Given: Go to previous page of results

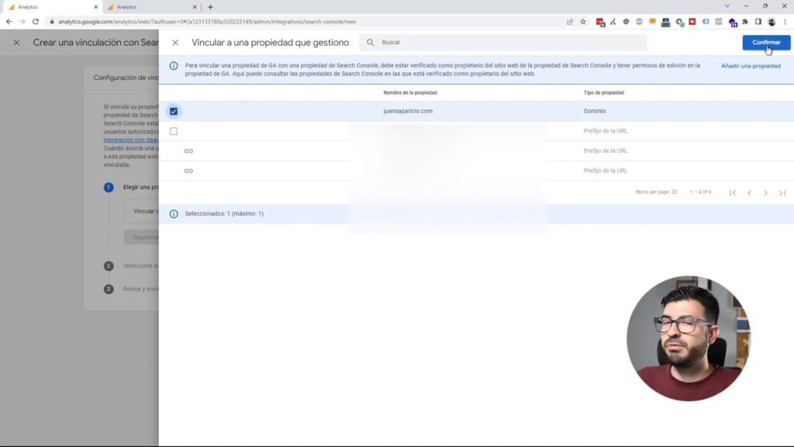Looking at the screenshot, I should [749, 192].
